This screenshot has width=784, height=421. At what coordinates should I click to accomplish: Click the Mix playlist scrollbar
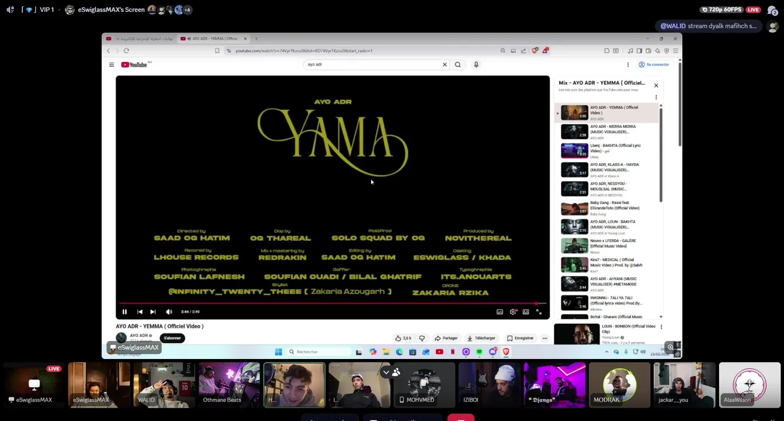click(661, 155)
